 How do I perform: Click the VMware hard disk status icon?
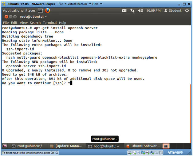[x=129, y=153]
